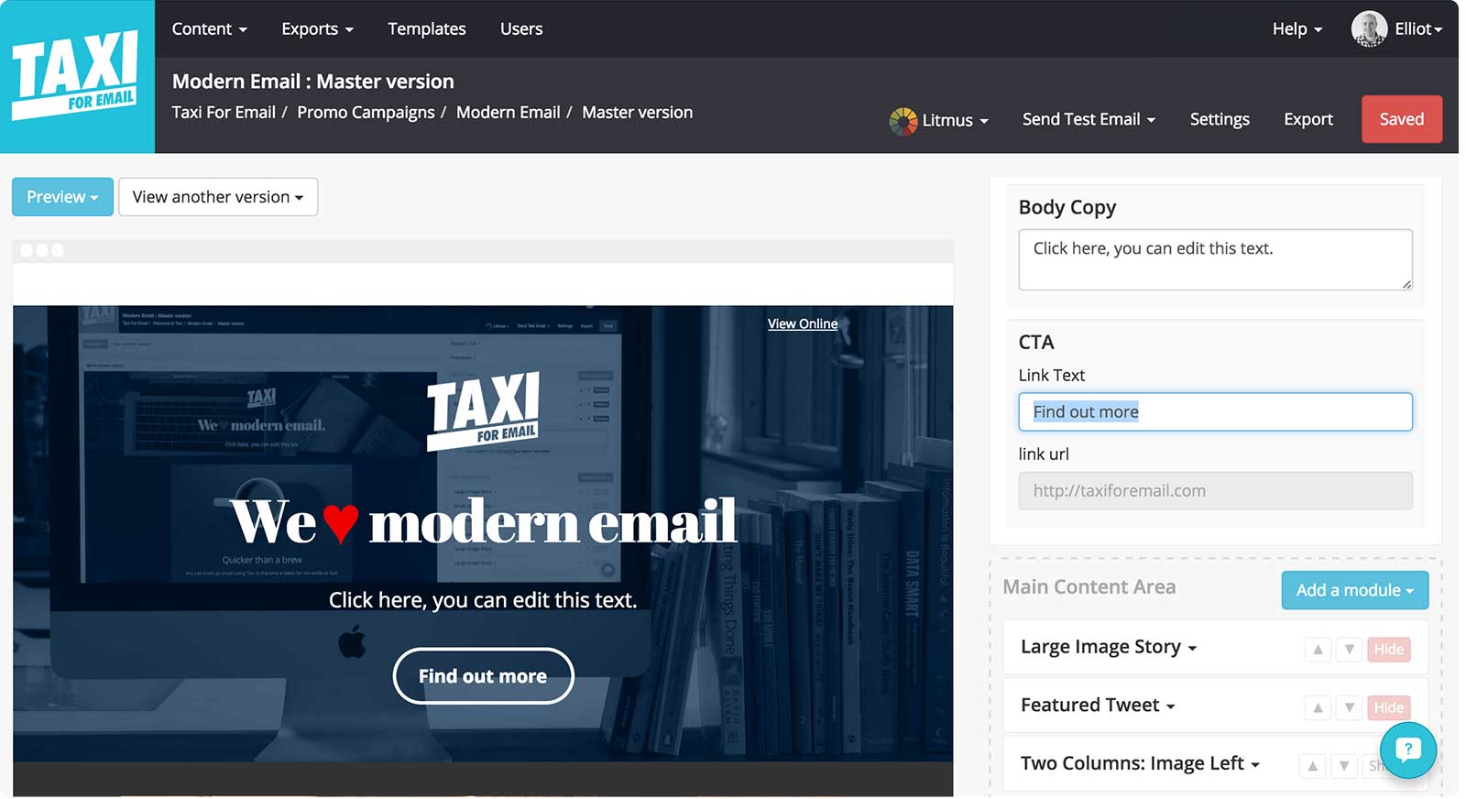Open View another version dropdown
The height and width of the screenshot is (799, 1466).
[x=218, y=197]
